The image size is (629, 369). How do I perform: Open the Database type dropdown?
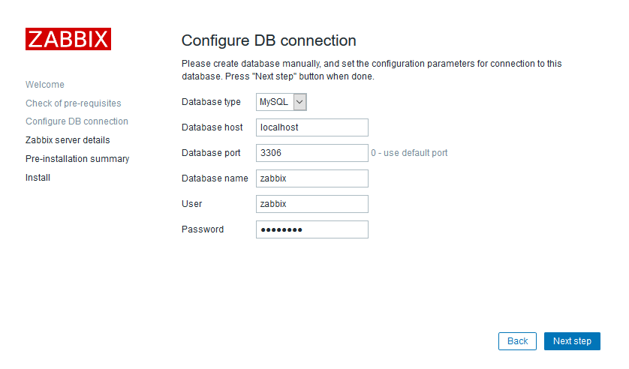click(281, 102)
